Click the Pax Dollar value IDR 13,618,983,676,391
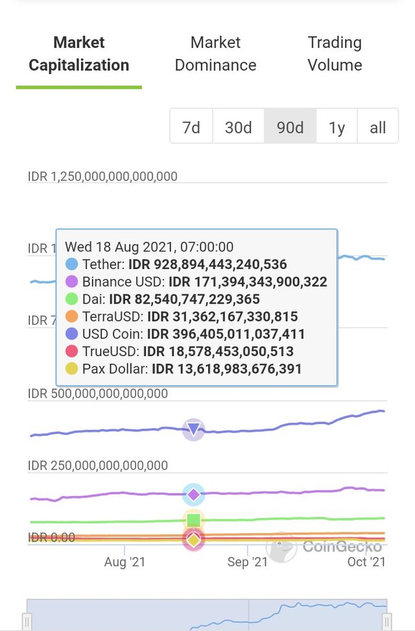 tap(226, 368)
